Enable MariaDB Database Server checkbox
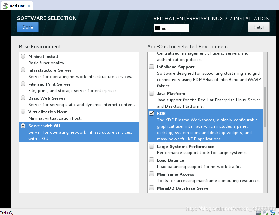 (x=152, y=188)
